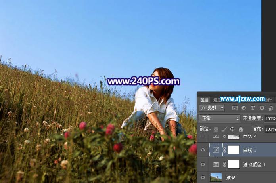Screen dimensions: 276x183
Task: Hide the 曲线 1 layer
Action: [x=203, y=150]
